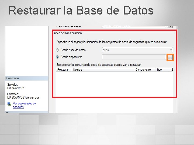Click the 'Restaurar' column header
The width and height of the screenshot is (194, 145).
64,70
